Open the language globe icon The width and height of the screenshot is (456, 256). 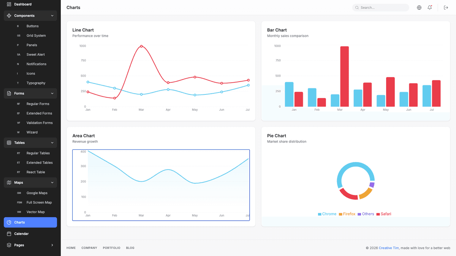coord(419,7)
